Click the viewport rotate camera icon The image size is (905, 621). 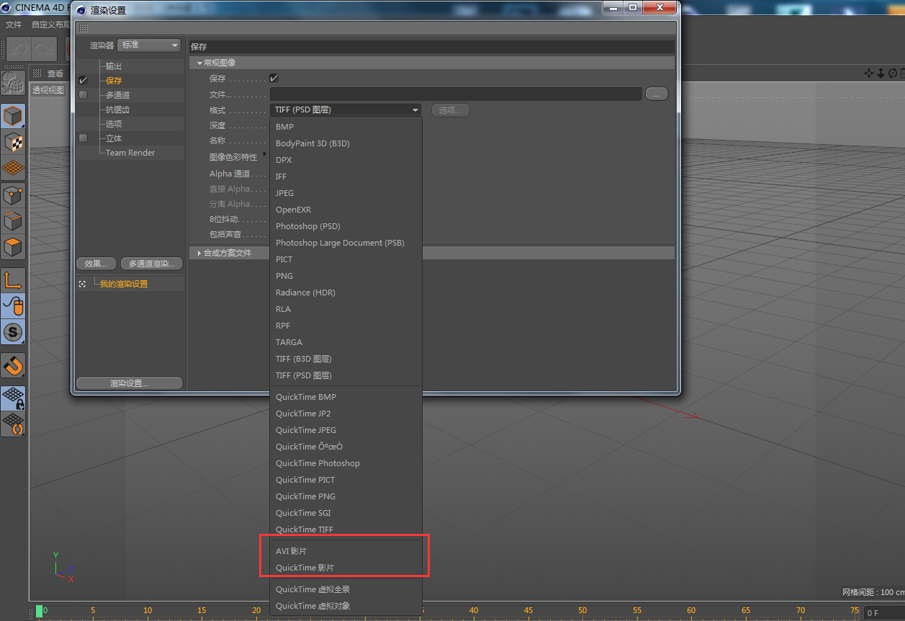893,73
